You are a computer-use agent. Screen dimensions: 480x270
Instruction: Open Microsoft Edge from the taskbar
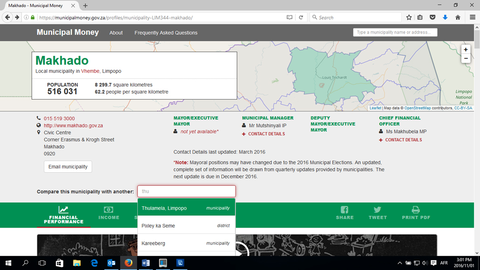(x=94, y=263)
